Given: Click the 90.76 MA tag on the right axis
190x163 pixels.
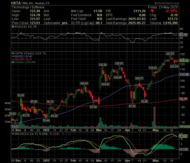Looking at the screenshot, I should 183,99.
